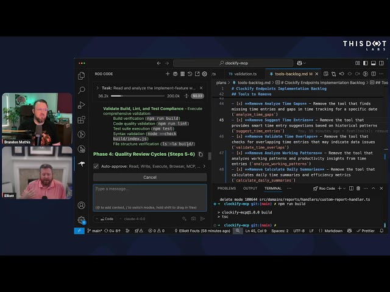Customize the editor layout
The width and height of the screenshot is (390, 292).
coord(358,63)
